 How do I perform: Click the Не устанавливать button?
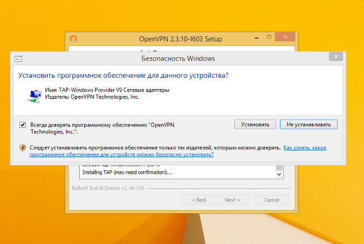(x=308, y=124)
